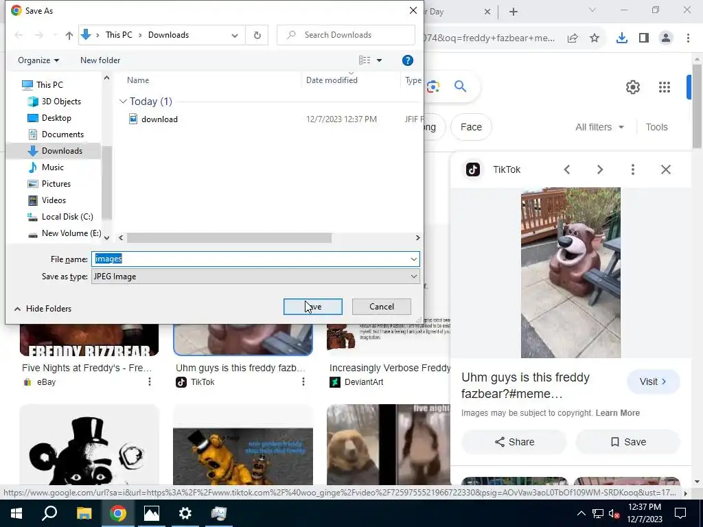The image size is (703, 527).
Task: Click the Google Lens camera icon
Action: (x=433, y=86)
